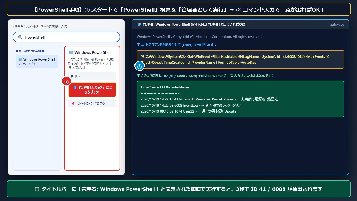Click the 開く open option
357x201 pixels.
92,76
